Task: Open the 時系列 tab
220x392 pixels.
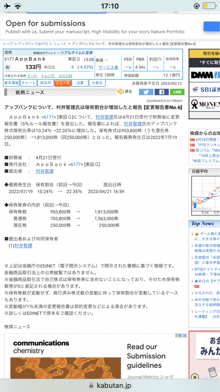Action: pos(45,83)
